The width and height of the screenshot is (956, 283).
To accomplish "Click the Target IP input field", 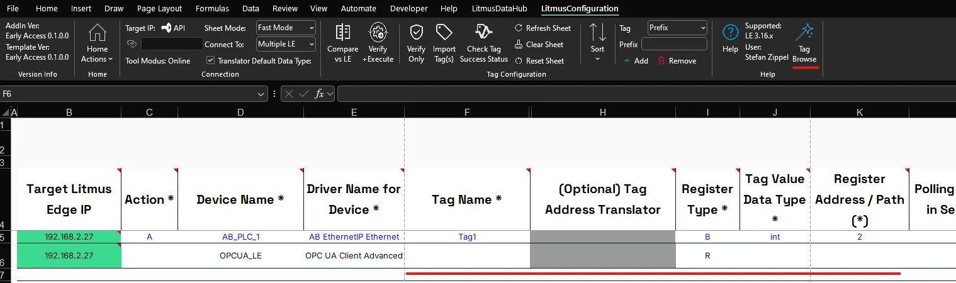I will pyautogui.click(x=172, y=44).
